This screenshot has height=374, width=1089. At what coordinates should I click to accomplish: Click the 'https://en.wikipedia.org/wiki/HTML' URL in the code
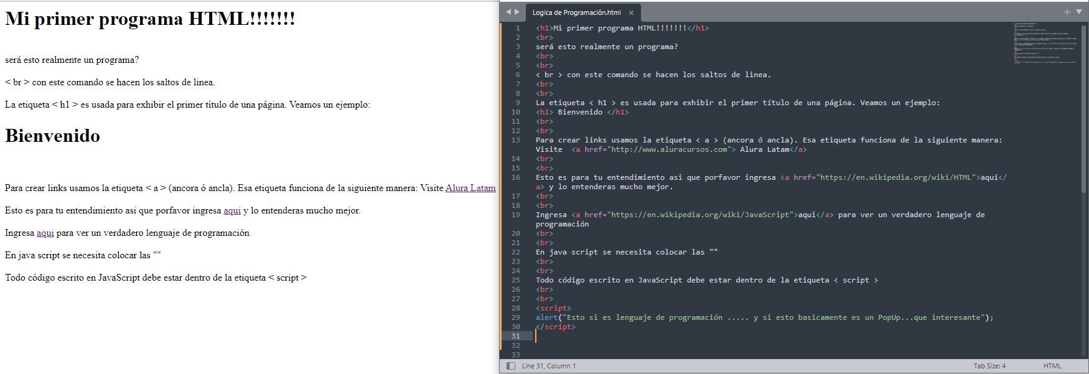895,177
